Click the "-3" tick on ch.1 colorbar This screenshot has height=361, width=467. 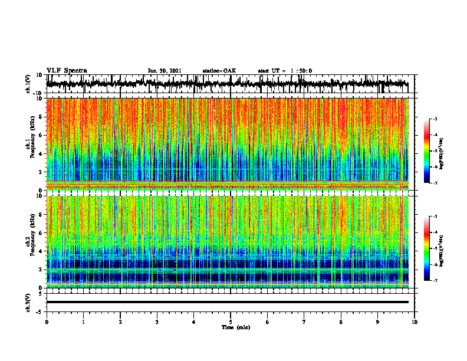tap(435, 119)
